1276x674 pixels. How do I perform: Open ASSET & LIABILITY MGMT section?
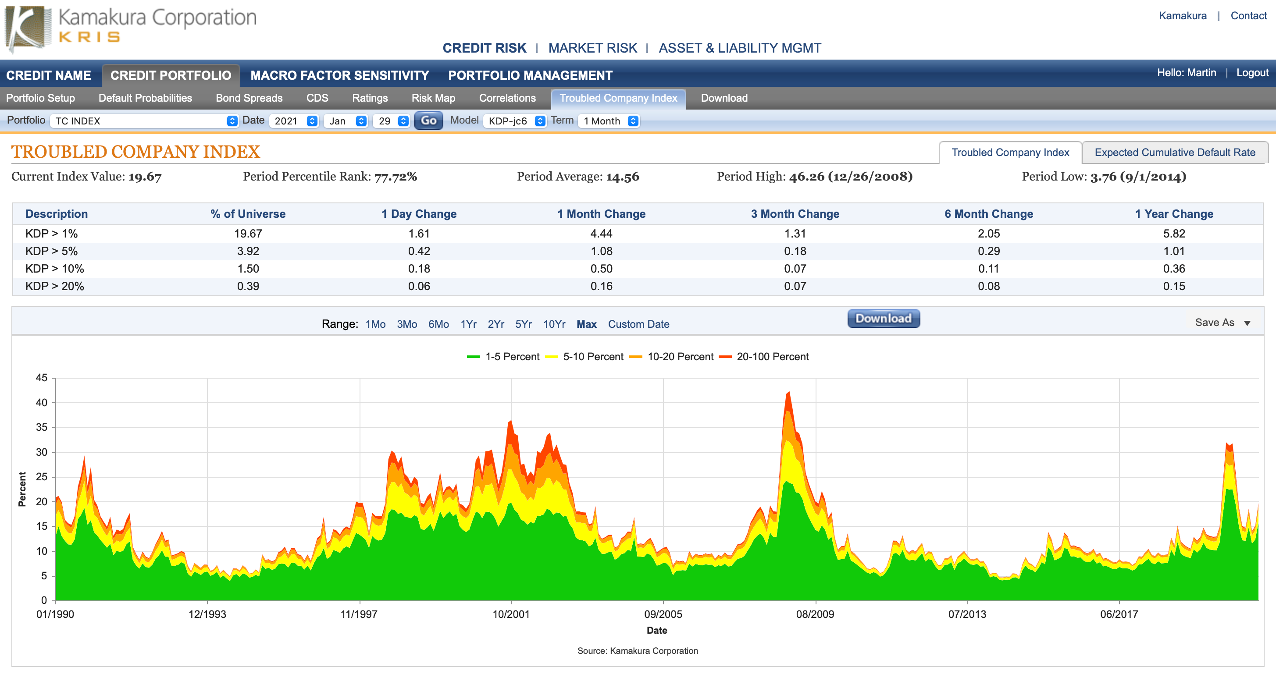tap(740, 48)
